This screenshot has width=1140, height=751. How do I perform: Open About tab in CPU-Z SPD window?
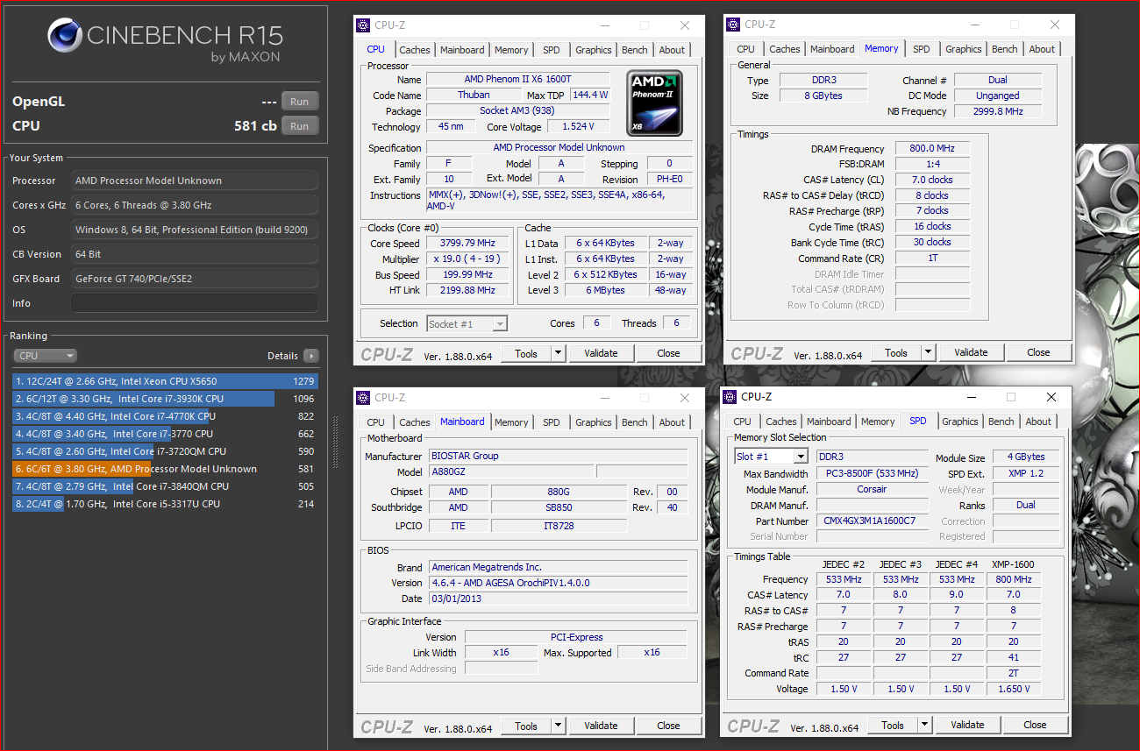click(x=1038, y=422)
